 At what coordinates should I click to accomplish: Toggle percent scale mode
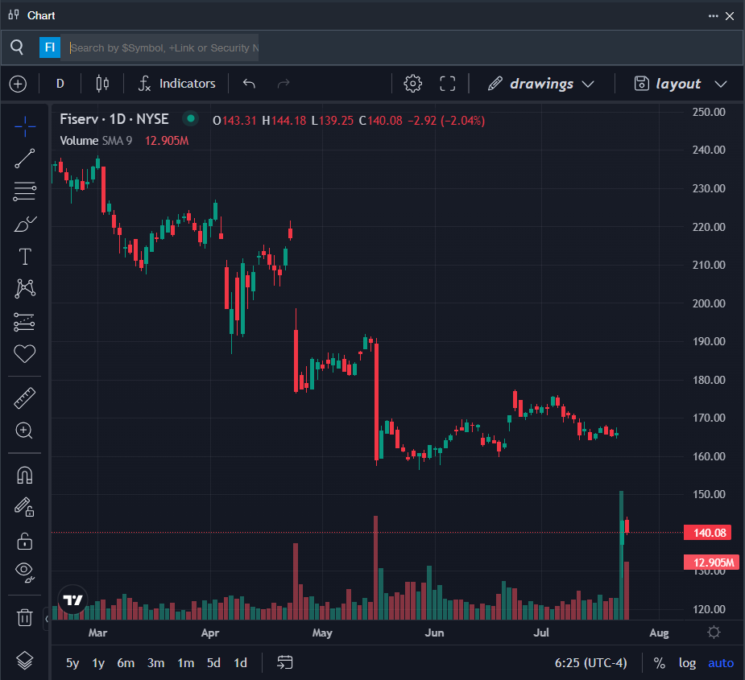[x=660, y=663]
